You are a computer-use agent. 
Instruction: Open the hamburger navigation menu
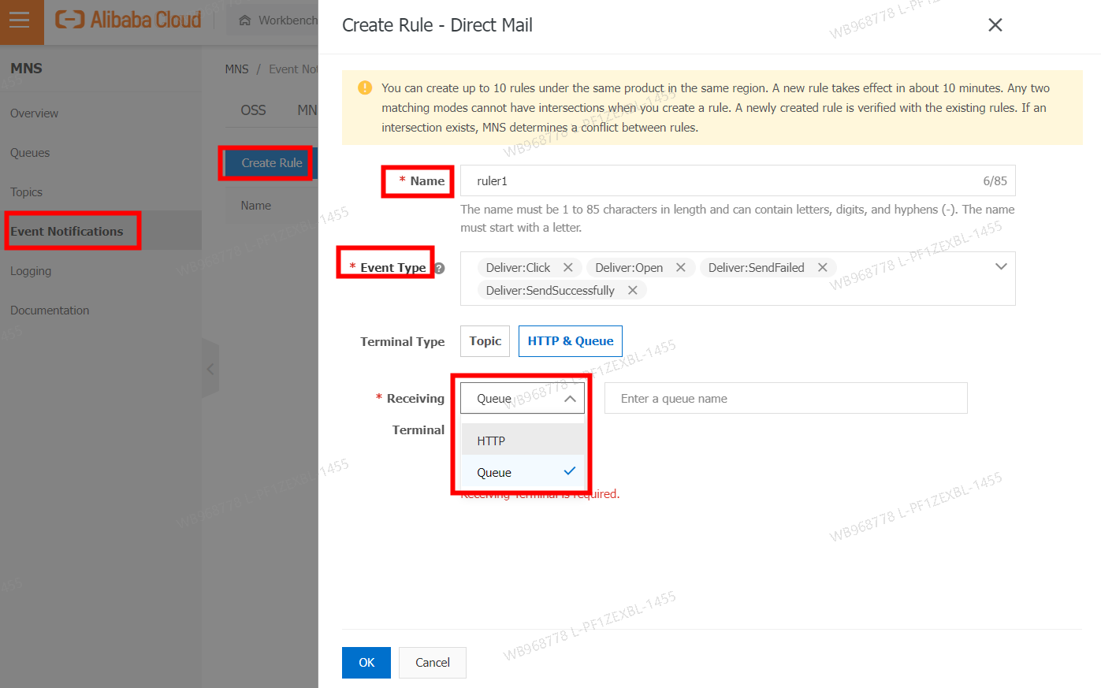point(20,20)
